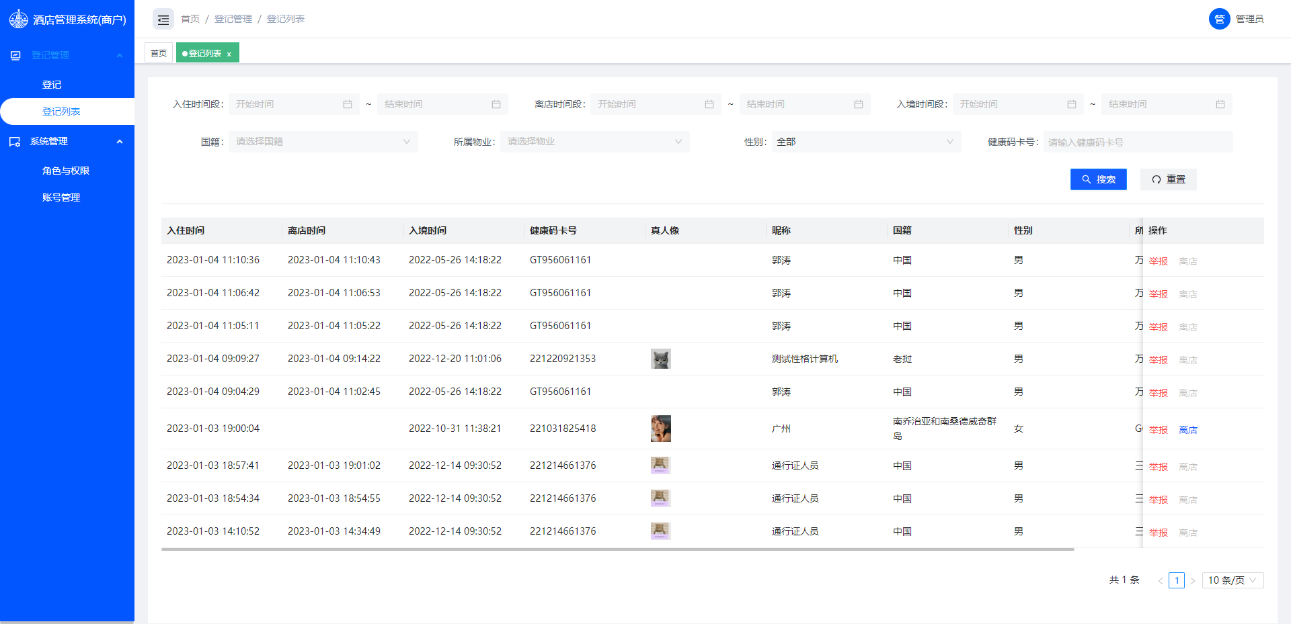The width and height of the screenshot is (1291, 624).
Task: Open the cat photo thumbnail
Action: [661, 359]
